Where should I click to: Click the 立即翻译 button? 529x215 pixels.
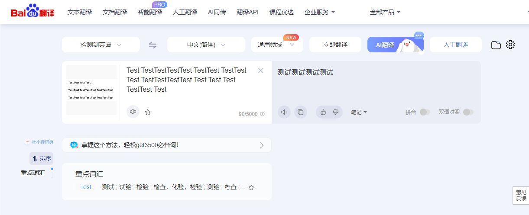[x=335, y=45]
